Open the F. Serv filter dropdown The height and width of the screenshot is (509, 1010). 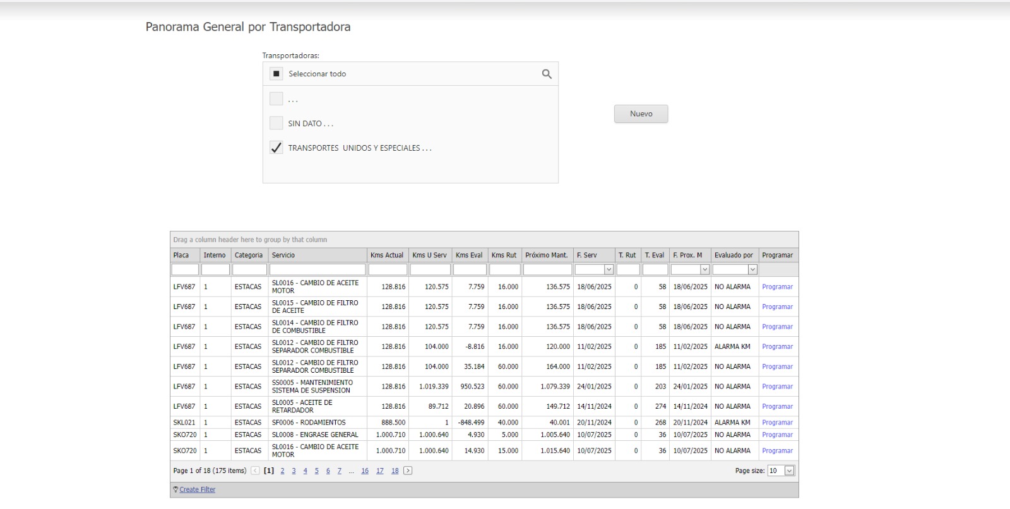pos(609,270)
